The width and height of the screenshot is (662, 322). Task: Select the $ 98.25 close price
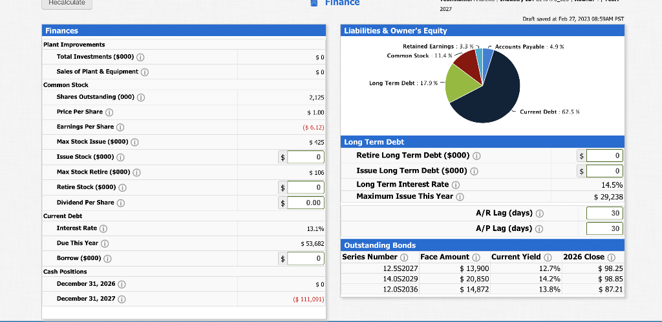coord(610,269)
